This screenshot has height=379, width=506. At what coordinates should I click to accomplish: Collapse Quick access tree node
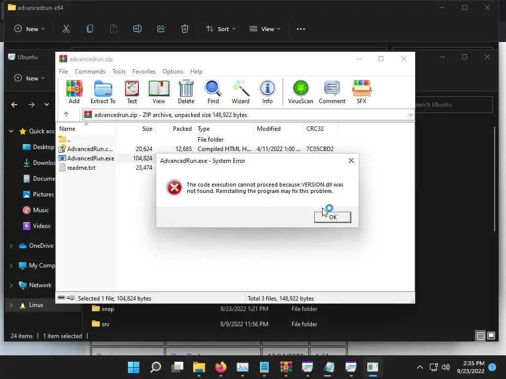(x=11, y=131)
